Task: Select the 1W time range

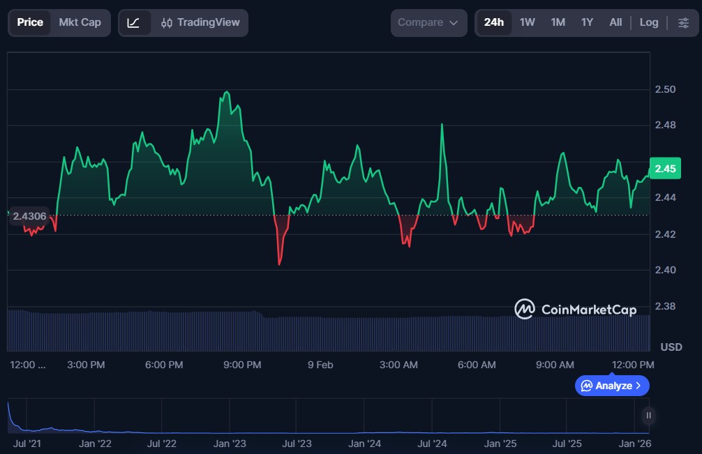Action: [x=528, y=22]
